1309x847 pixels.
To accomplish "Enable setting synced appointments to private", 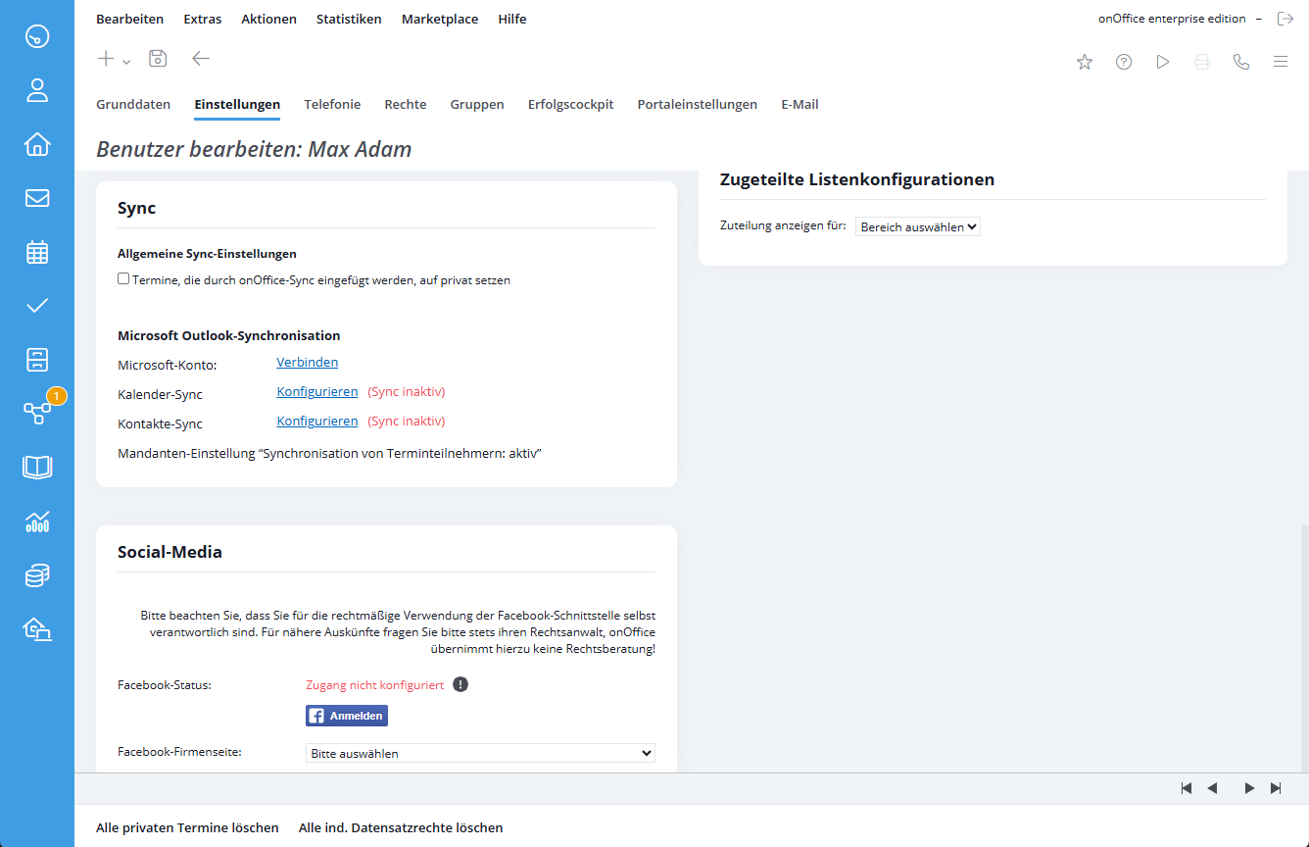I will 123,278.
